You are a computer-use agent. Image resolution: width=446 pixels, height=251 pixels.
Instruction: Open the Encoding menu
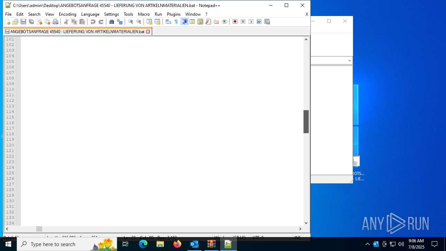click(68, 14)
